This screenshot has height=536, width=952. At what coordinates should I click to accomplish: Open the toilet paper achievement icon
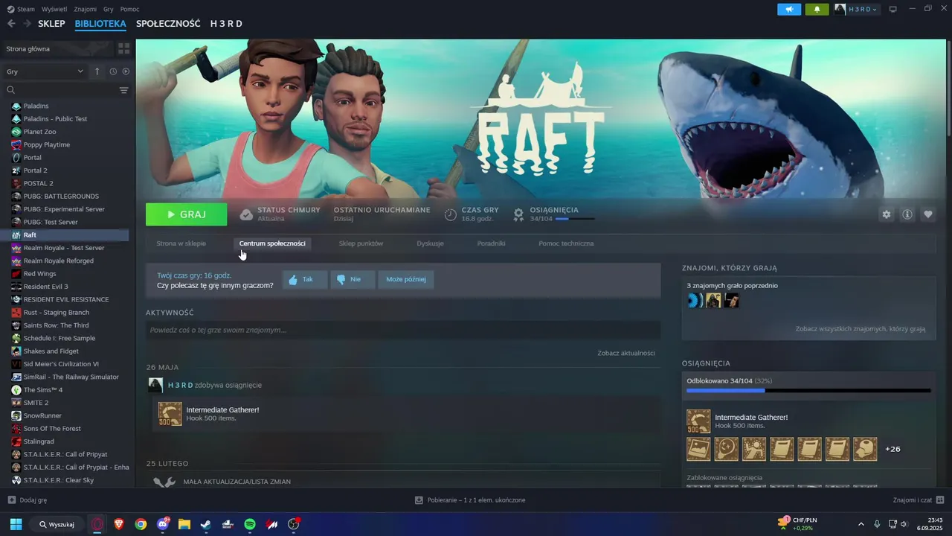click(865, 449)
